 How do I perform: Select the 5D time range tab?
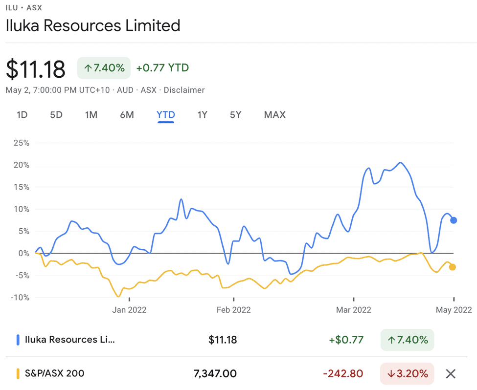pos(56,115)
